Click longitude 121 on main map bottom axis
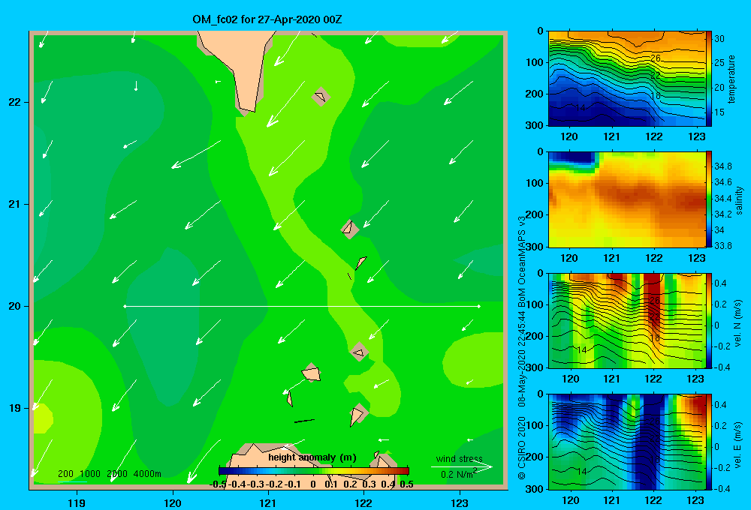 pyautogui.click(x=268, y=502)
